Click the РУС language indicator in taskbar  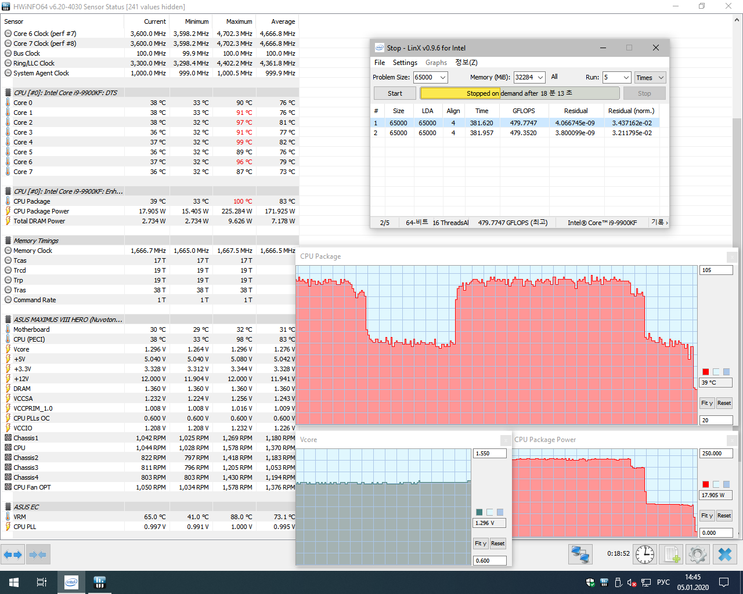pyautogui.click(x=663, y=582)
